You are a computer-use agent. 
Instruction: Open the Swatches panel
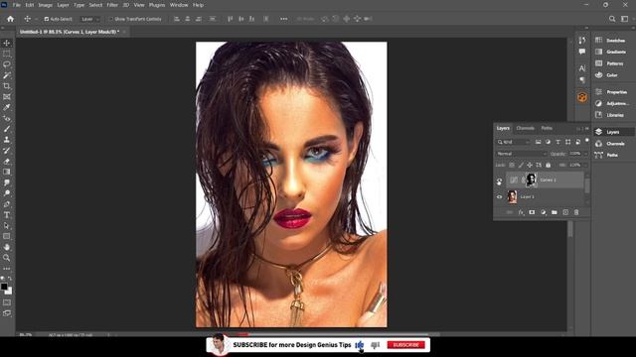610,40
